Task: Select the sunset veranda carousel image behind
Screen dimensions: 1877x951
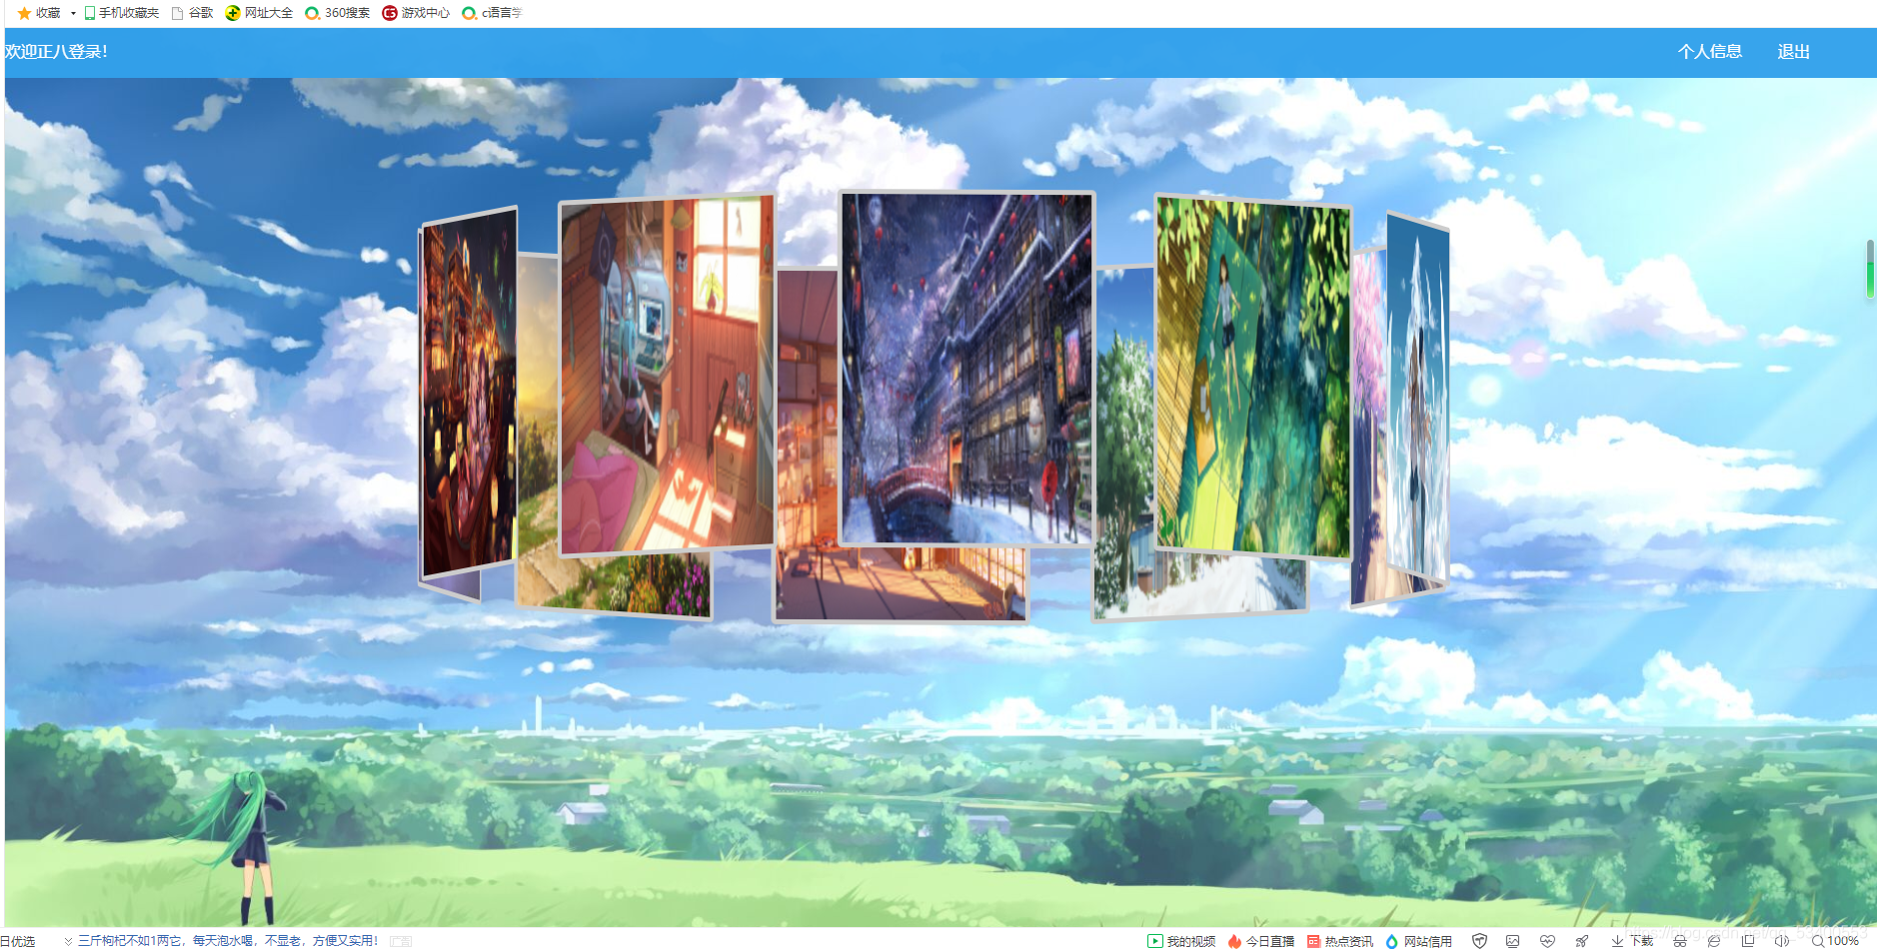Action: (900, 584)
